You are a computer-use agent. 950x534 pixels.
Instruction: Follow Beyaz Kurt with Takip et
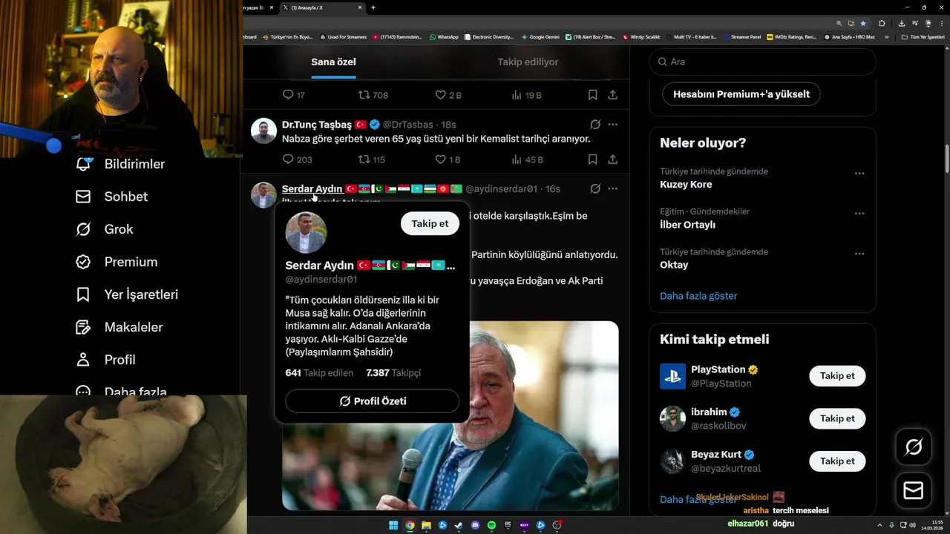click(x=837, y=461)
